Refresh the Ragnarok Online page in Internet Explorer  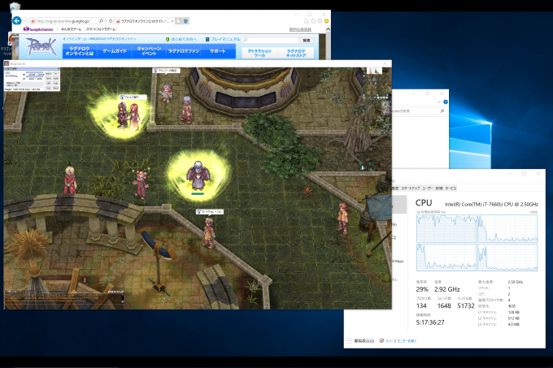coord(111,21)
